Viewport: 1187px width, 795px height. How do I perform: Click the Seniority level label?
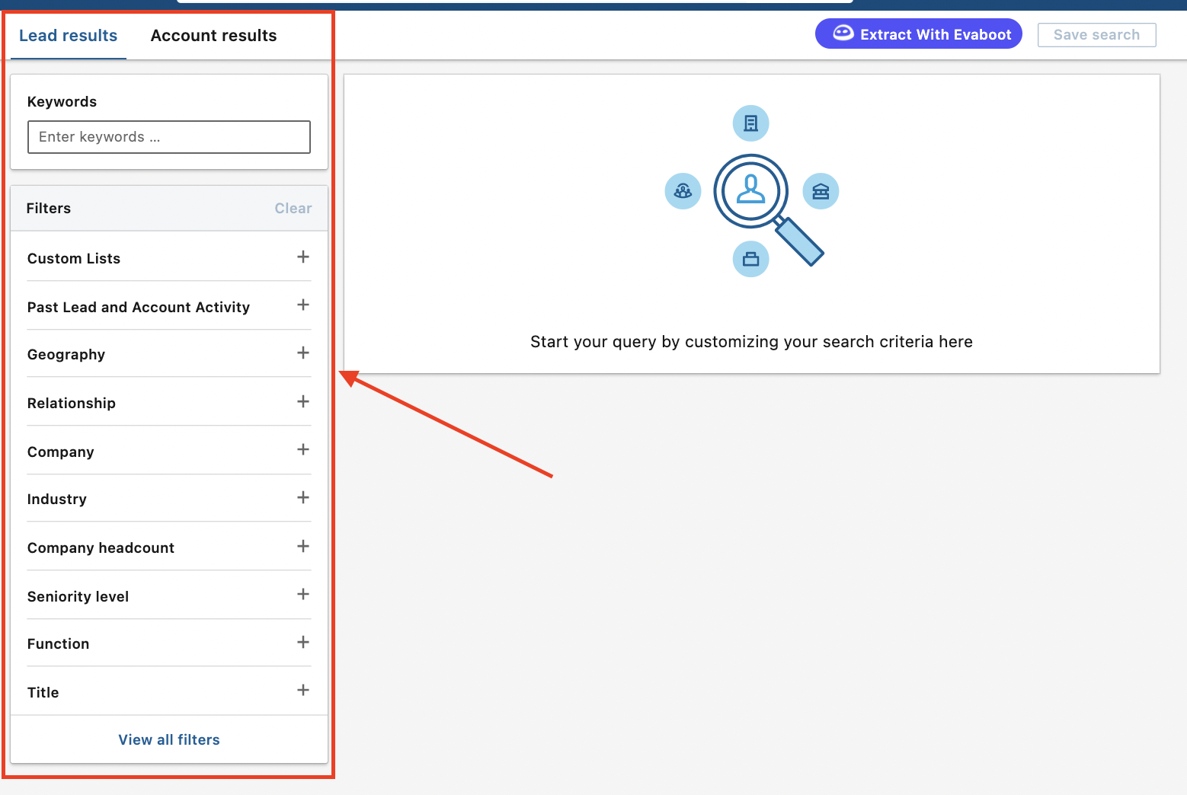coord(78,597)
